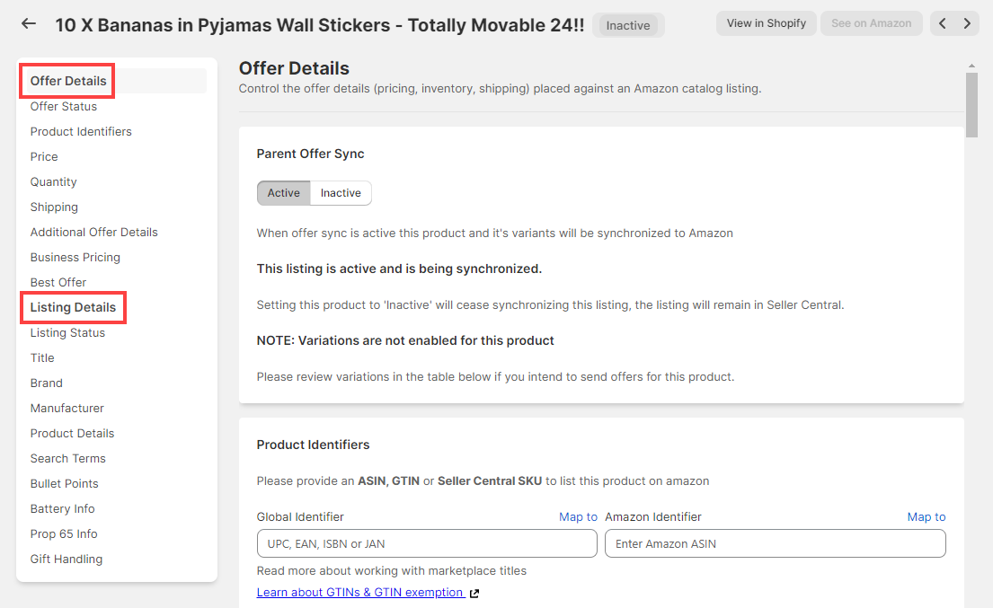Click the View in Shopify button

767,23
